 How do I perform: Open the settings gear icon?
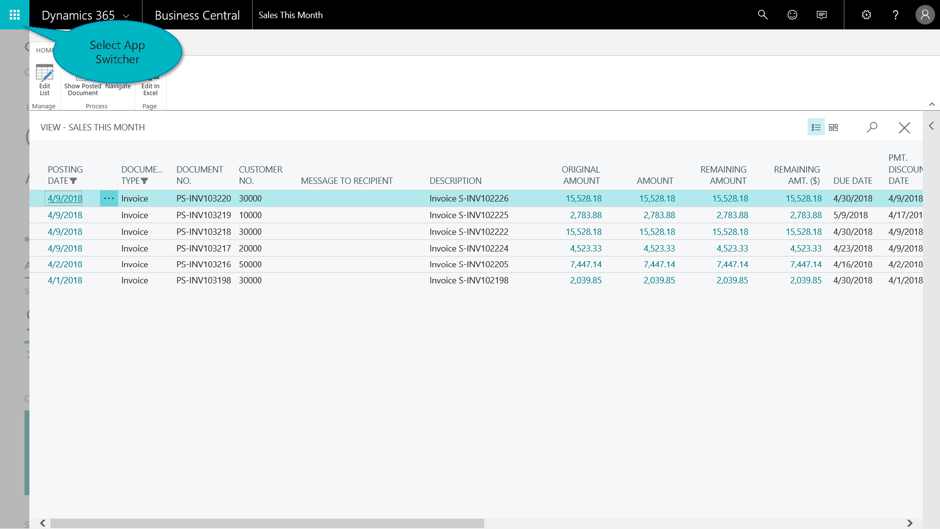866,15
